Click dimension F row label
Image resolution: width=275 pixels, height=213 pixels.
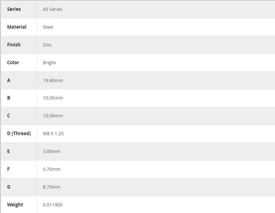coord(8,169)
